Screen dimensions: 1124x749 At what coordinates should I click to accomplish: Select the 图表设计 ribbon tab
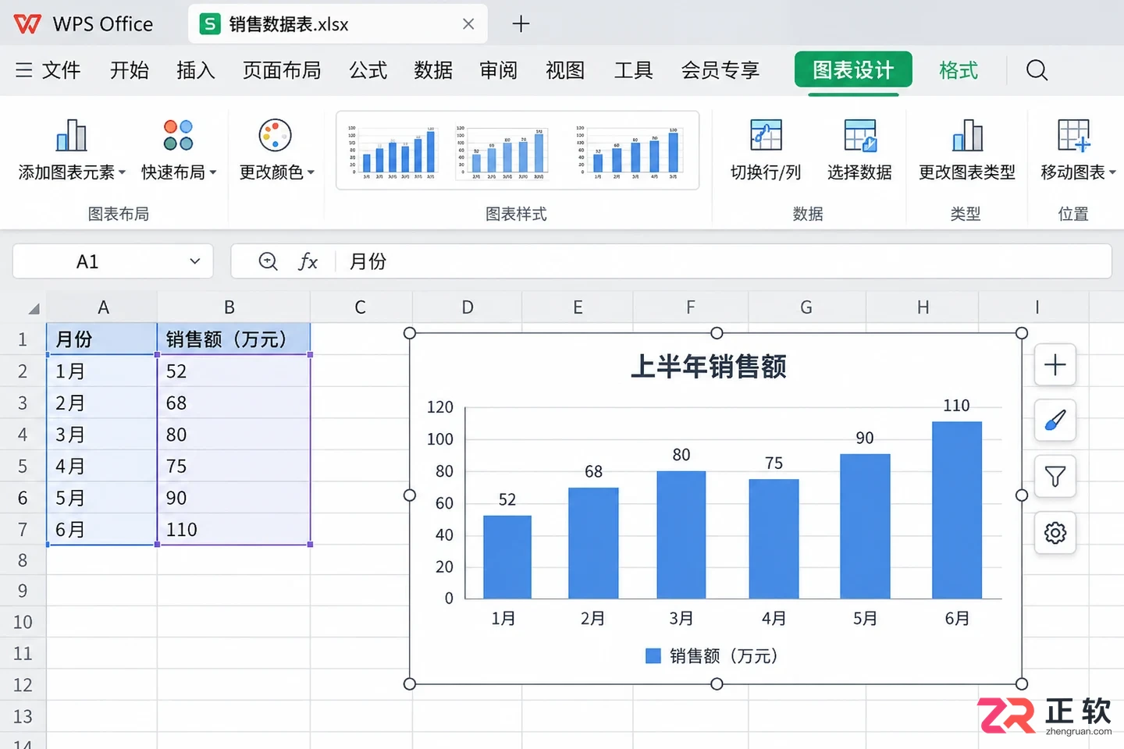coord(853,70)
